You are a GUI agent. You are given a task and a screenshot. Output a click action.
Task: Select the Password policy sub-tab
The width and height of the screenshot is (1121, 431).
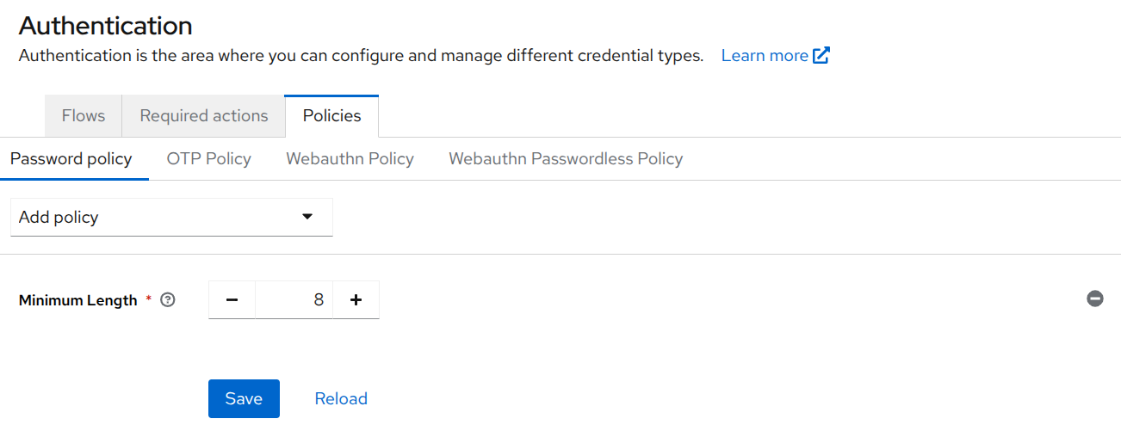coord(71,159)
